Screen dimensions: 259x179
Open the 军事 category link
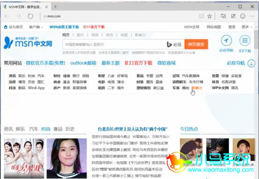[176, 88]
